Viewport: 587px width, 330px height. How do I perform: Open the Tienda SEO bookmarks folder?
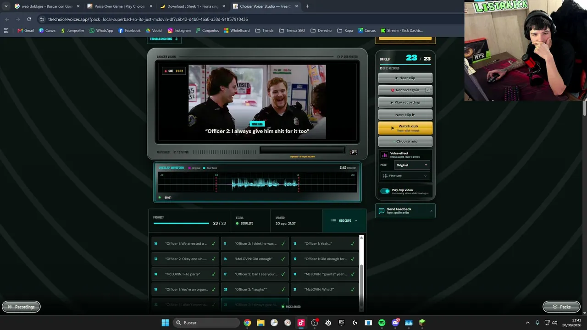point(292,31)
